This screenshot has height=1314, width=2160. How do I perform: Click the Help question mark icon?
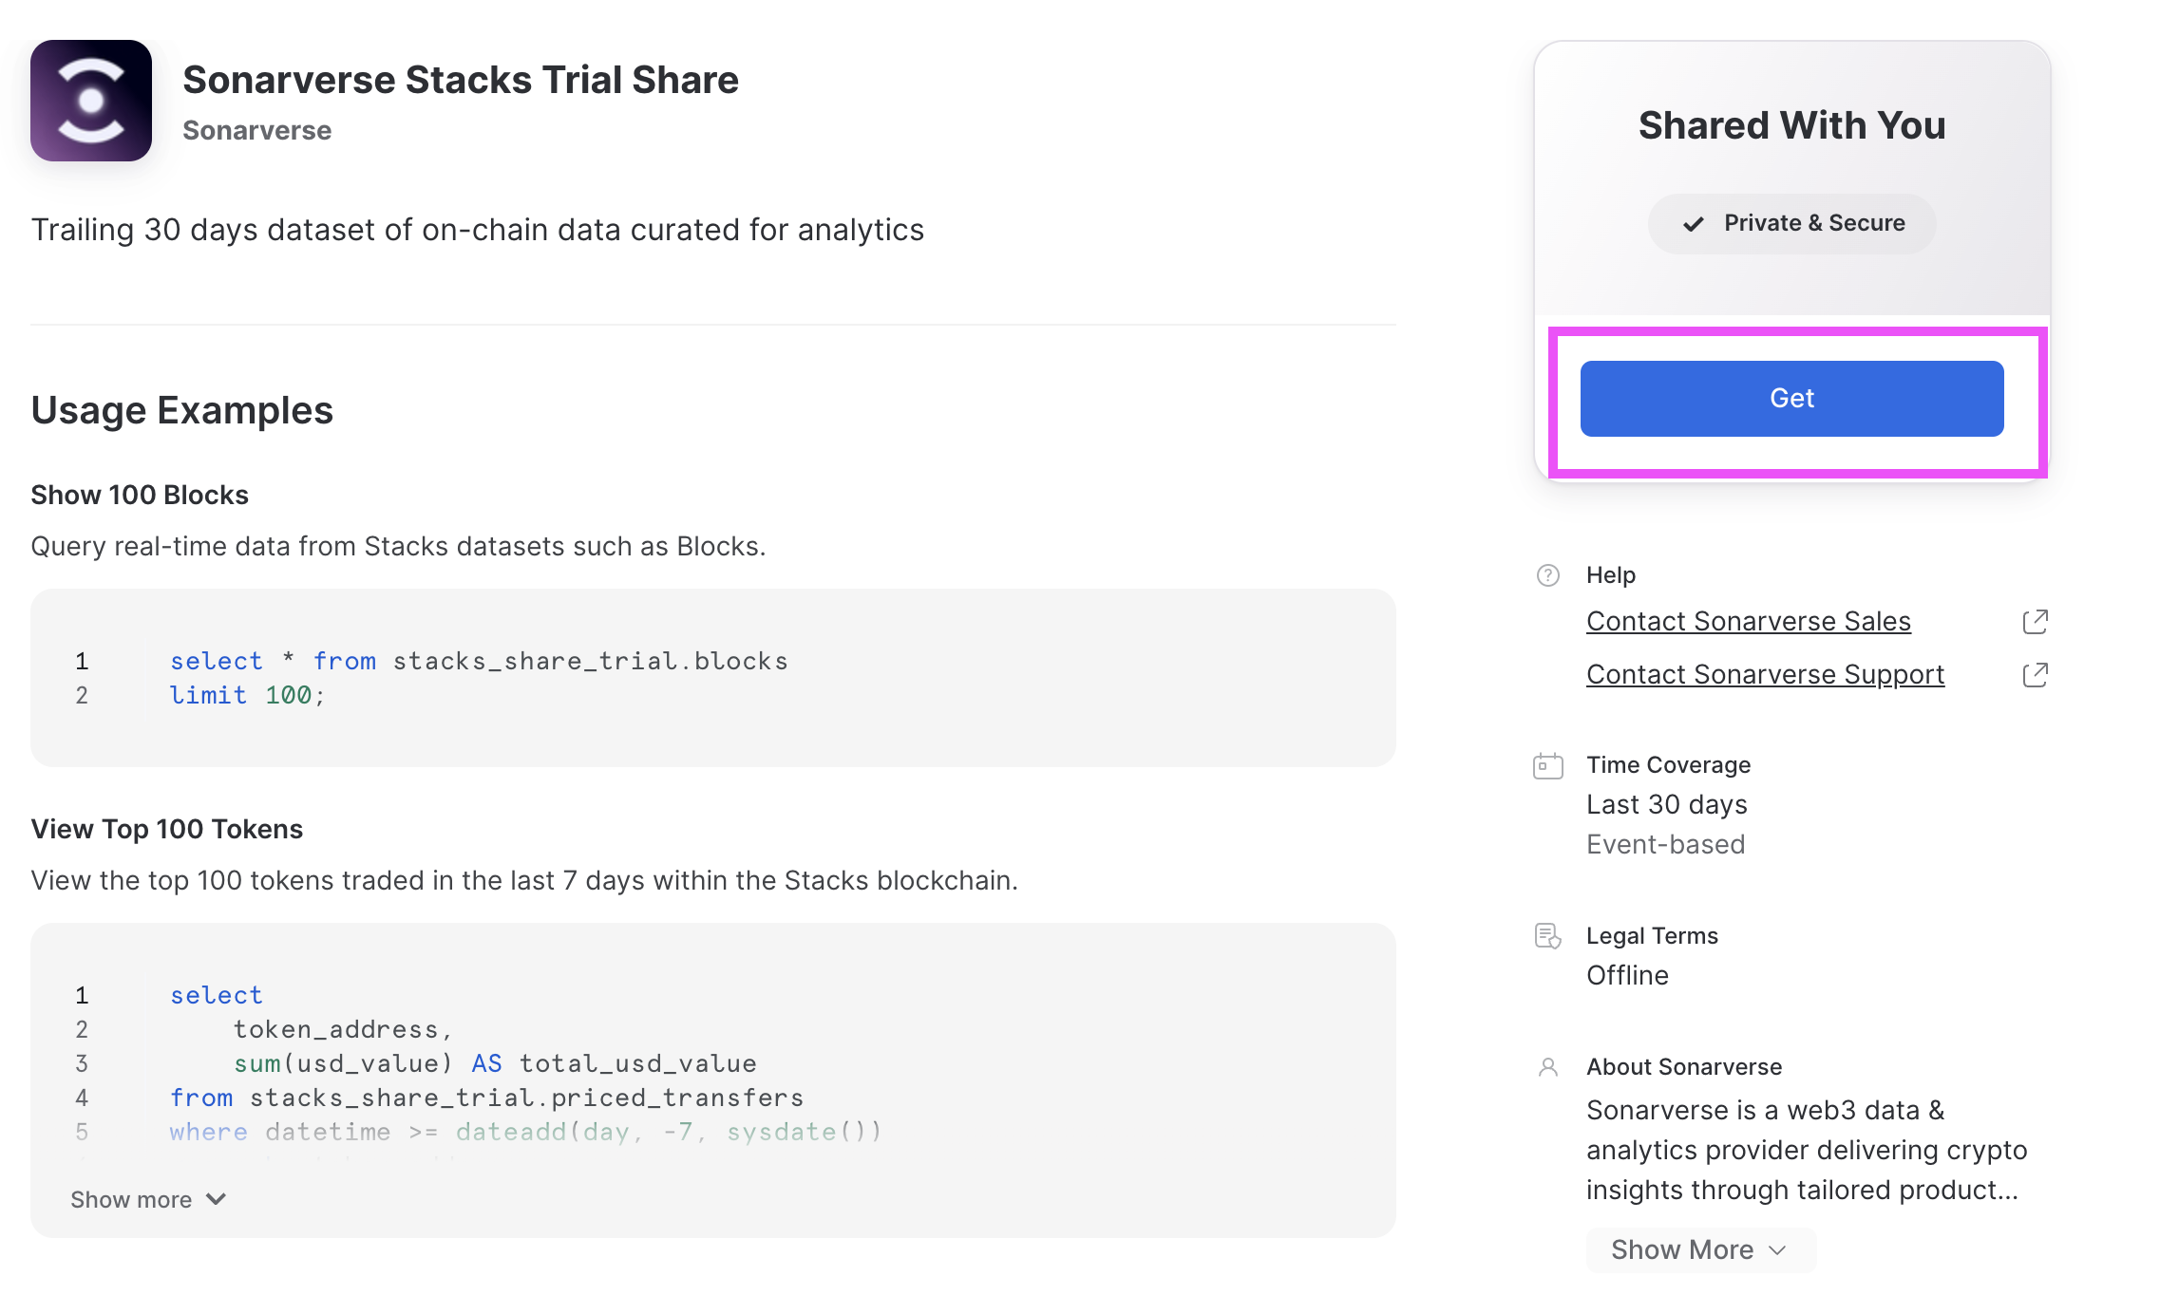pyautogui.click(x=1547, y=575)
